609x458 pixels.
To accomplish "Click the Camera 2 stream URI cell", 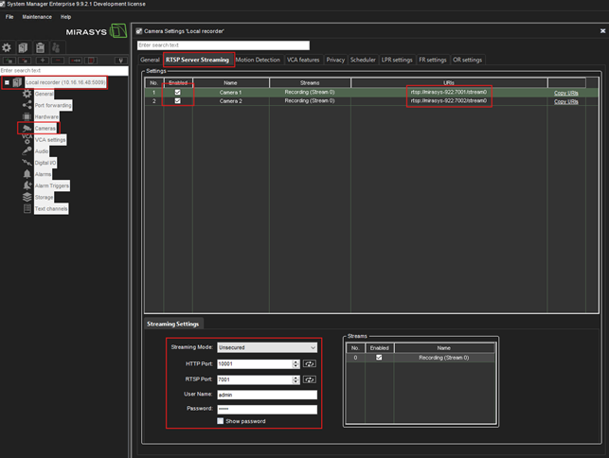I will (x=449, y=100).
